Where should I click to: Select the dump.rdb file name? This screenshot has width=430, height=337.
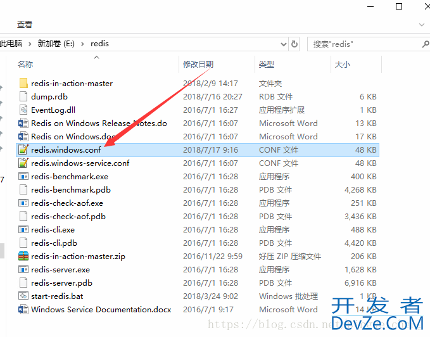point(49,97)
